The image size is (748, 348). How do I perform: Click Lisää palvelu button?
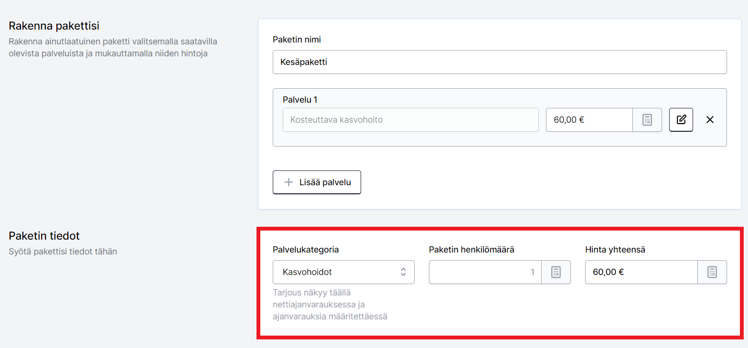tap(317, 182)
